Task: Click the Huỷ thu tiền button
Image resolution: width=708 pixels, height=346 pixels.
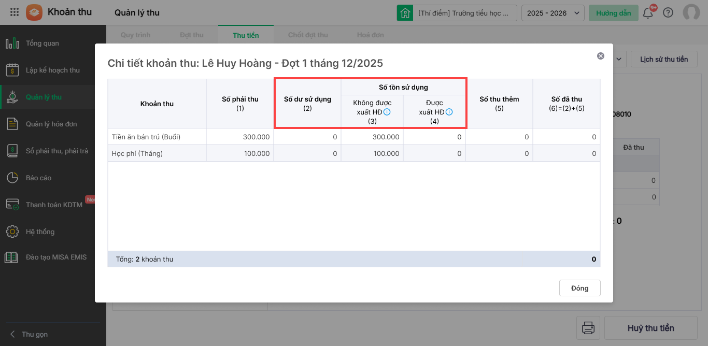Action: 650,328
